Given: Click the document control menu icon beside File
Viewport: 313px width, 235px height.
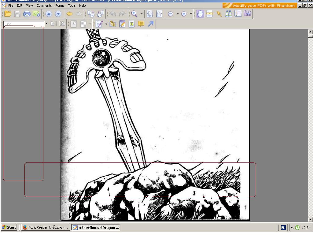Looking at the screenshot, I should point(4,6).
